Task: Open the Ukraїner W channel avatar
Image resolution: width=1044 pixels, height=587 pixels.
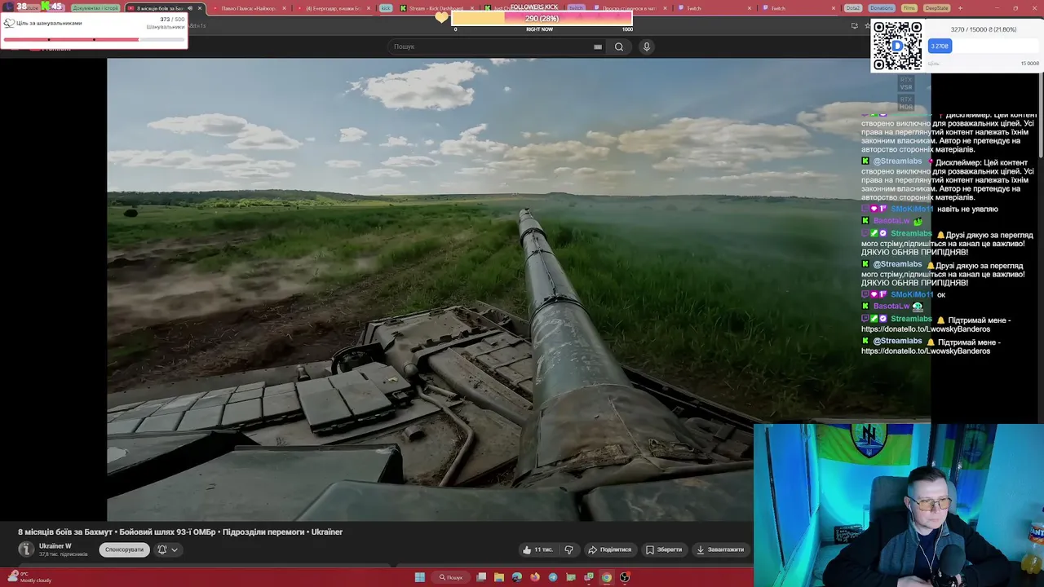Action: (26, 549)
